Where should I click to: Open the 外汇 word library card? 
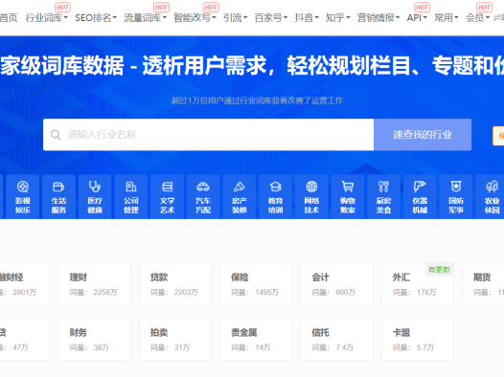click(x=418, y=284)
